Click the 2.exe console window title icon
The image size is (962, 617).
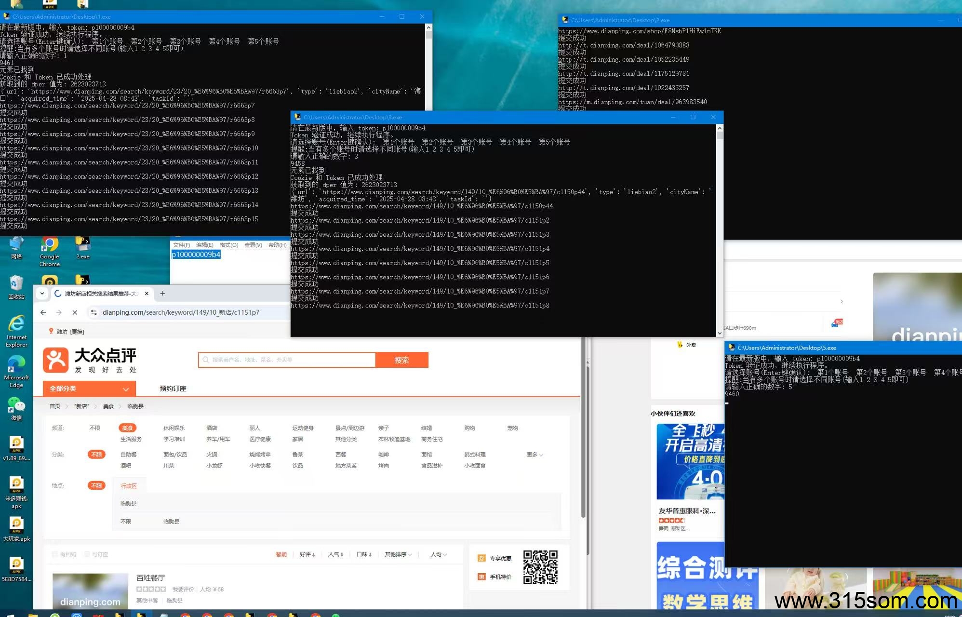(565, 20)
